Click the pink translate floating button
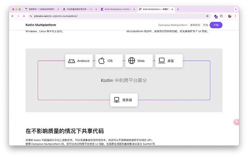248x157 pixels. [x=236, y=122]
